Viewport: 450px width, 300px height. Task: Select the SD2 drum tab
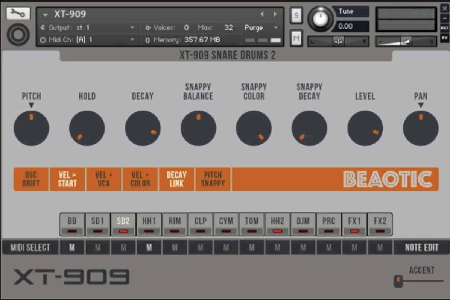(123, 224)
